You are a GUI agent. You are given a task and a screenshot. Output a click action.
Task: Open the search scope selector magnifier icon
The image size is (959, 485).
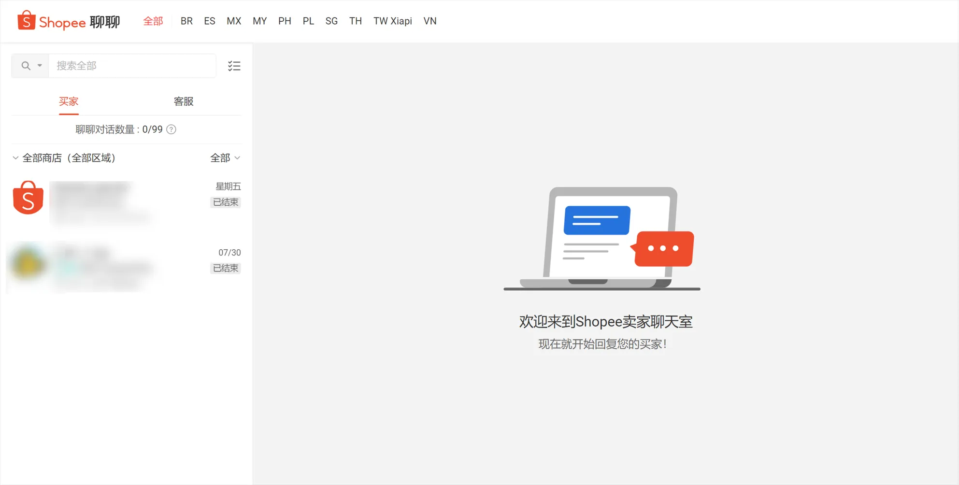click(25, 65)
